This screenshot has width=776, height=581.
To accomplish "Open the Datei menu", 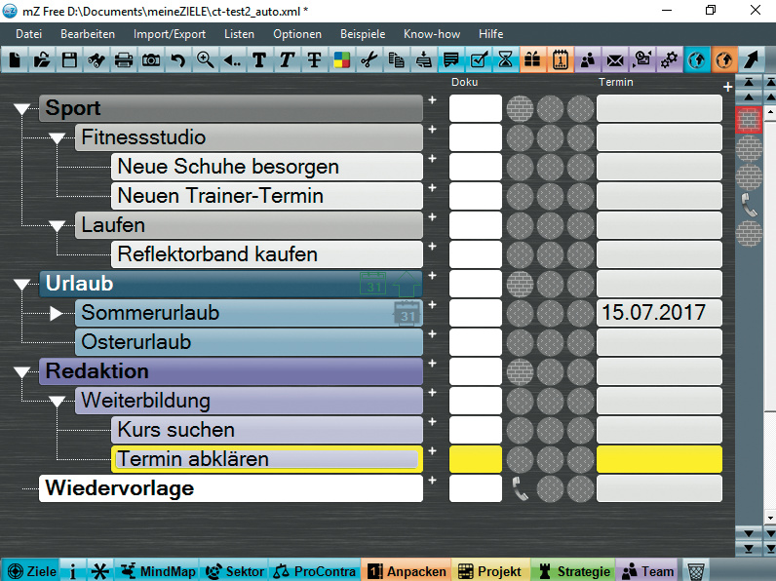I will coord(28,34).
